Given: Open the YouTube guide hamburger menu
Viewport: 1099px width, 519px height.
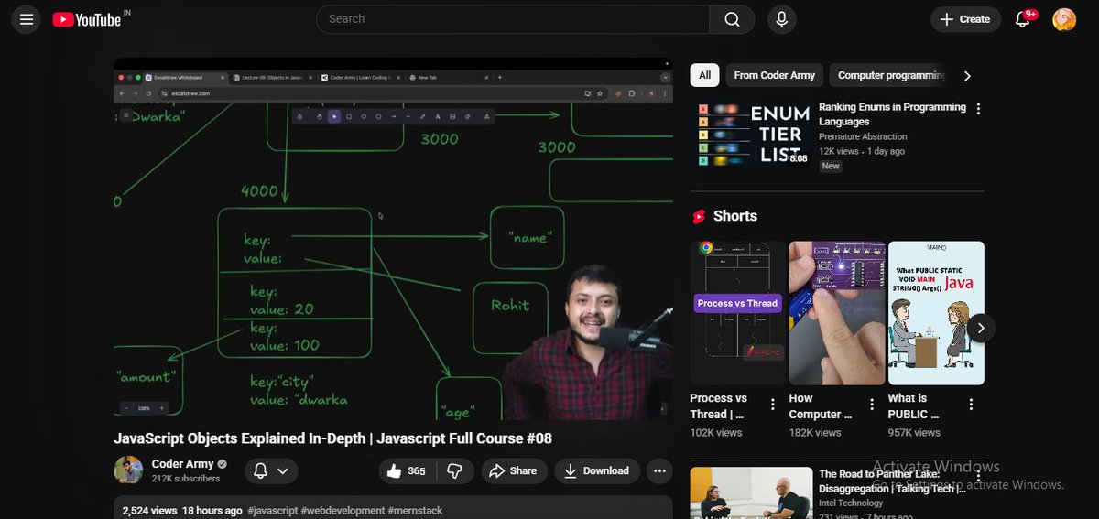Looking at the screenshot, I should [26, 19].
